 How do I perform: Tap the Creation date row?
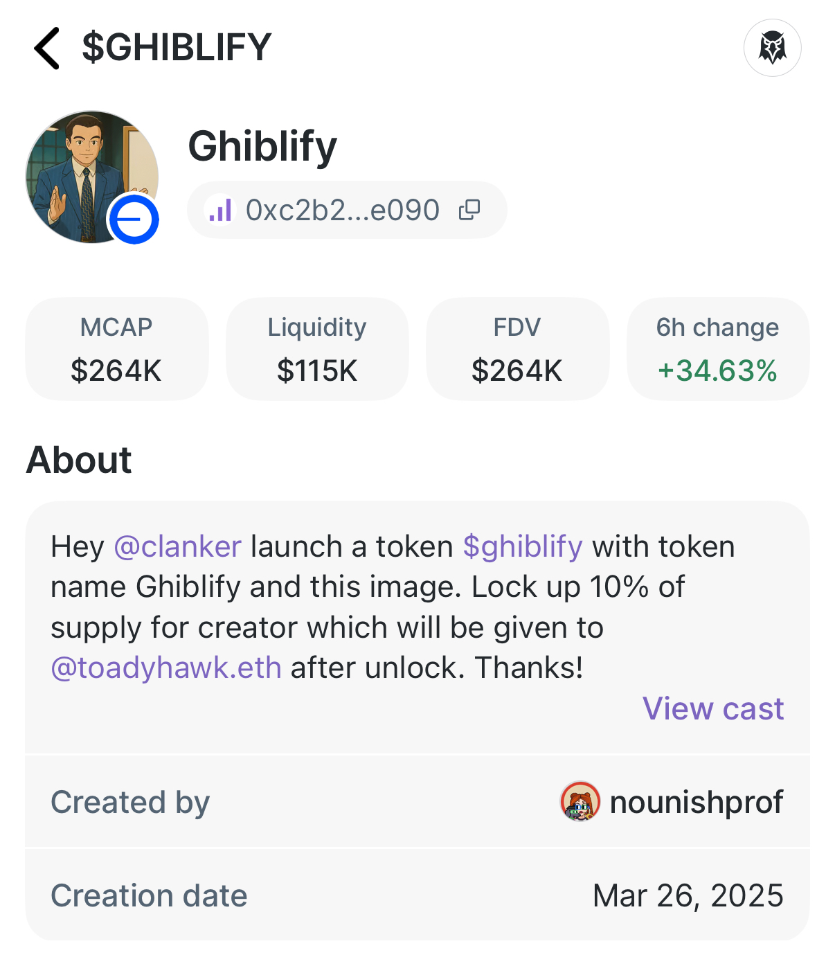tap(417, 895)
